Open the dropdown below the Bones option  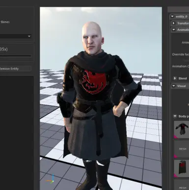click(x=16, y=36)
